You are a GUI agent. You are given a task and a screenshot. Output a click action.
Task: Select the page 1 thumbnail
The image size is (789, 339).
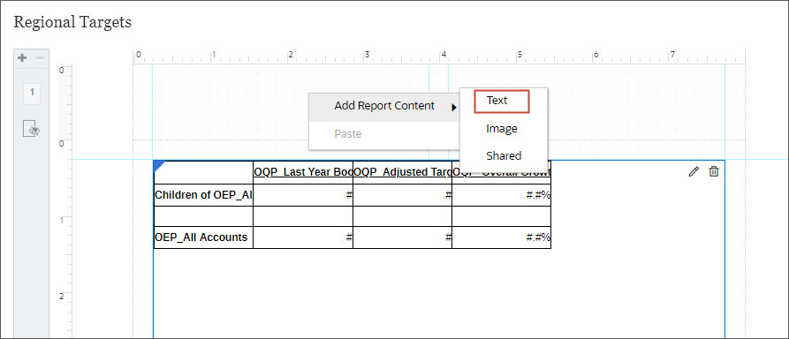pyautogui.click(x=32, y=94)
